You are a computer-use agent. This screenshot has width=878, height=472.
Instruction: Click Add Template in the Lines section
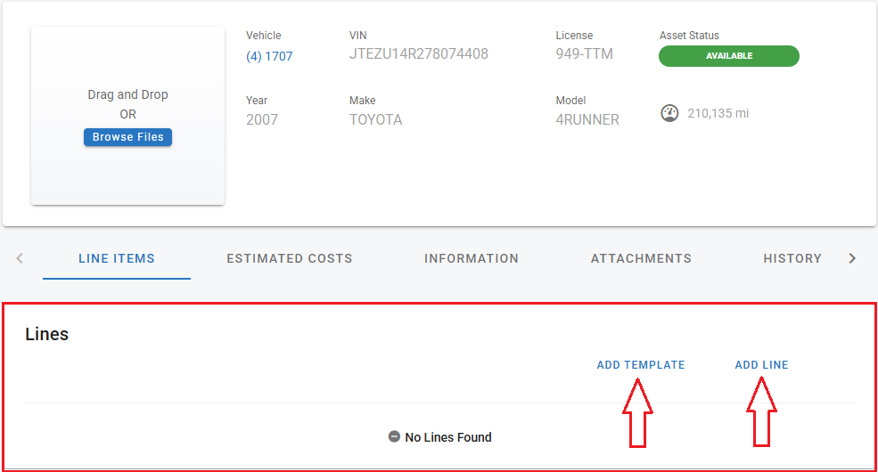641,364
